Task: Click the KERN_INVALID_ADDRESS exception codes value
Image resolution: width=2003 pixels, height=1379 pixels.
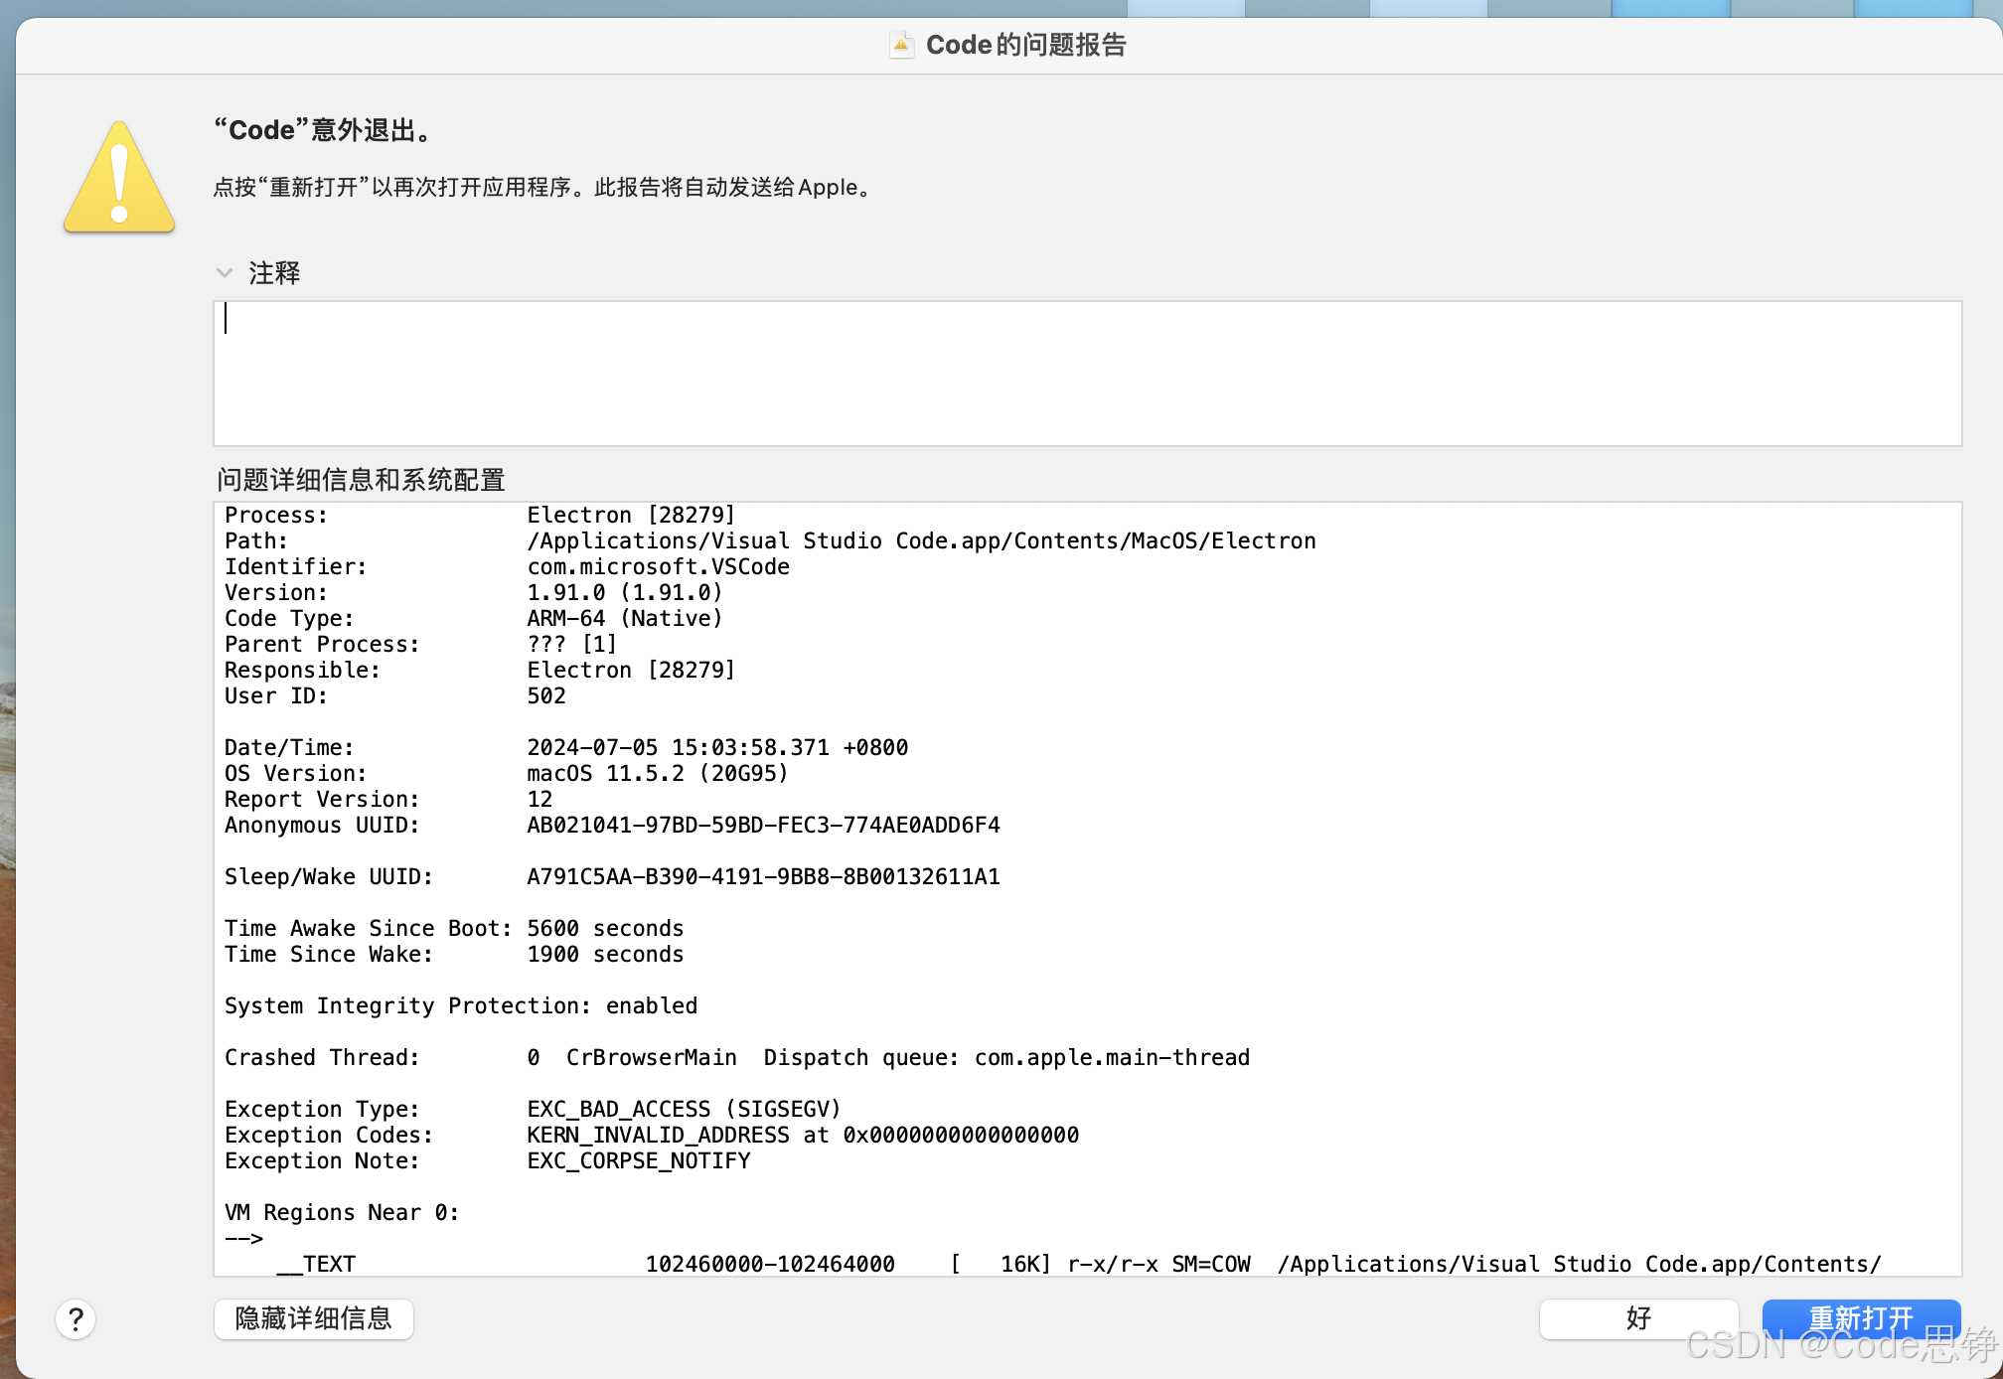Action: pos(803,1135)
